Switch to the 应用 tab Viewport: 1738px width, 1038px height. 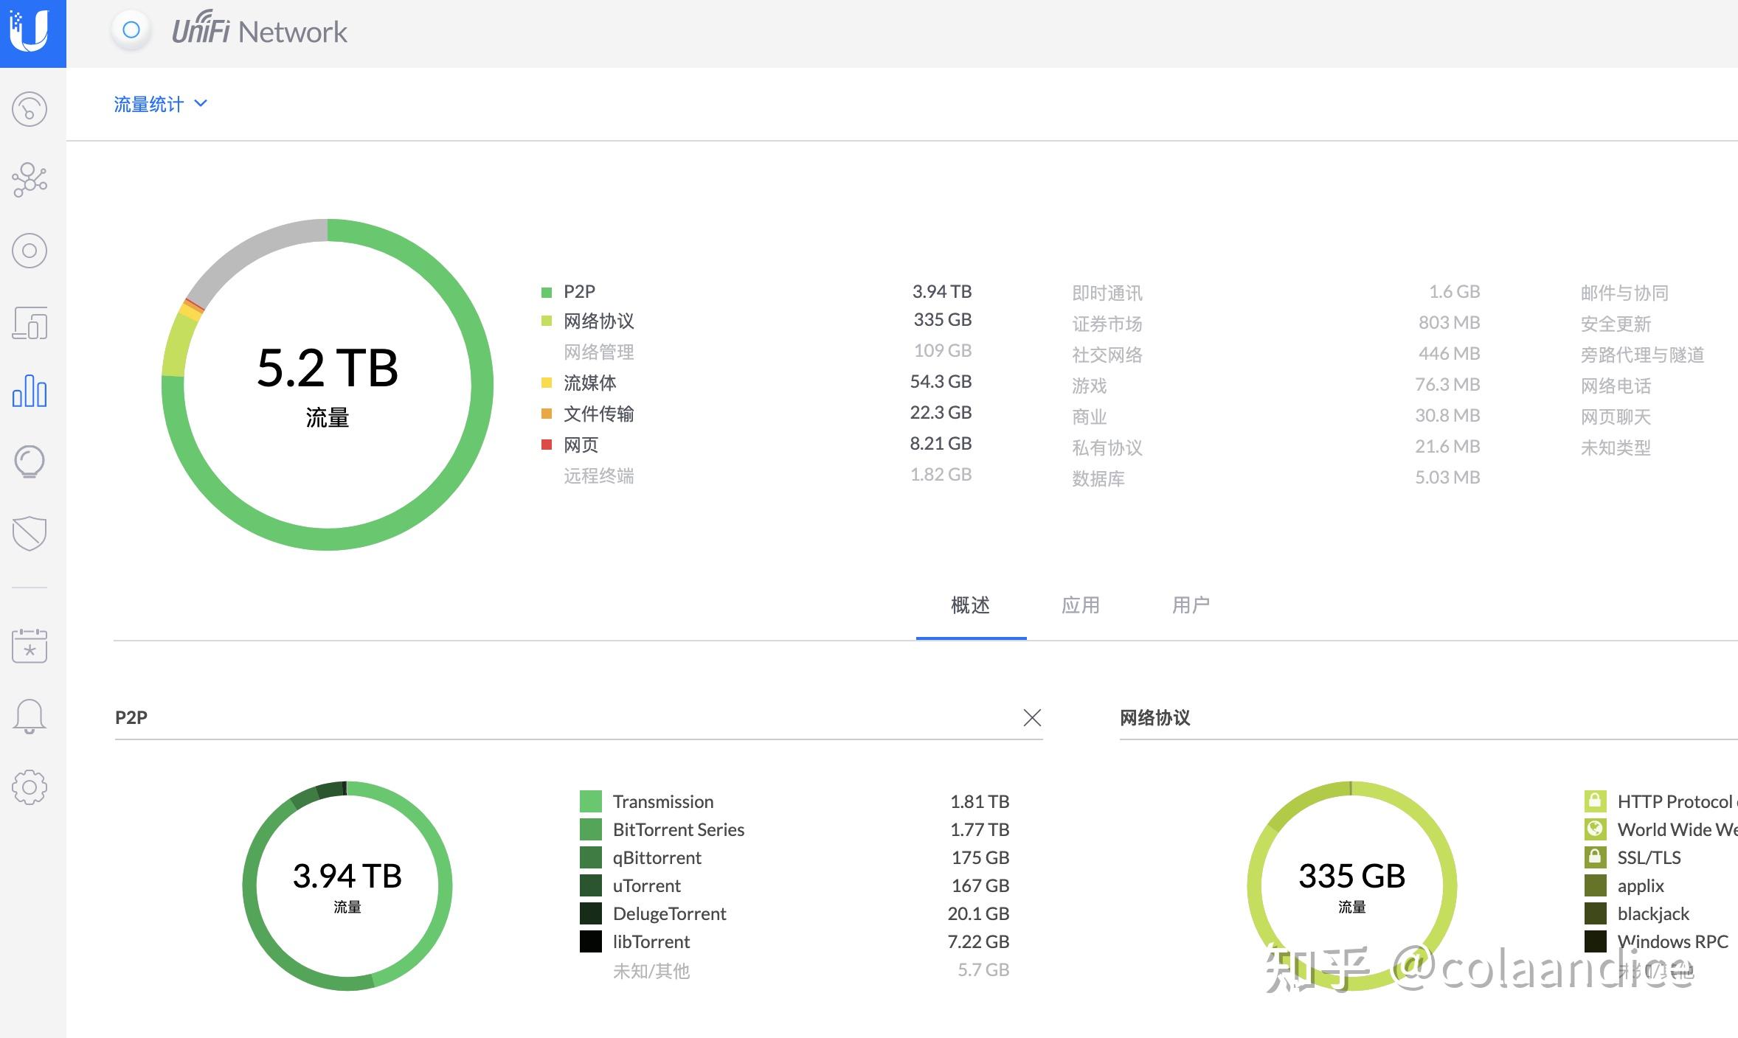[1081, 605]
